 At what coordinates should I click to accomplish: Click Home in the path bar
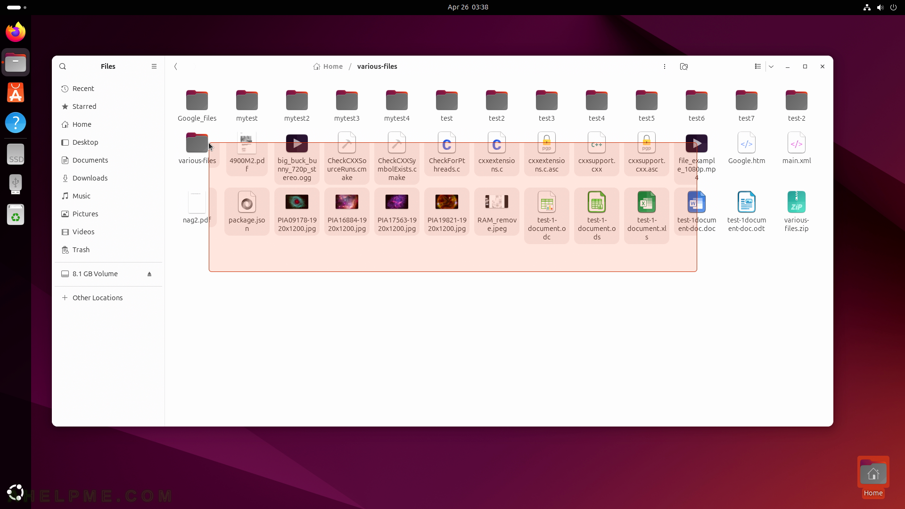point(328,66)
